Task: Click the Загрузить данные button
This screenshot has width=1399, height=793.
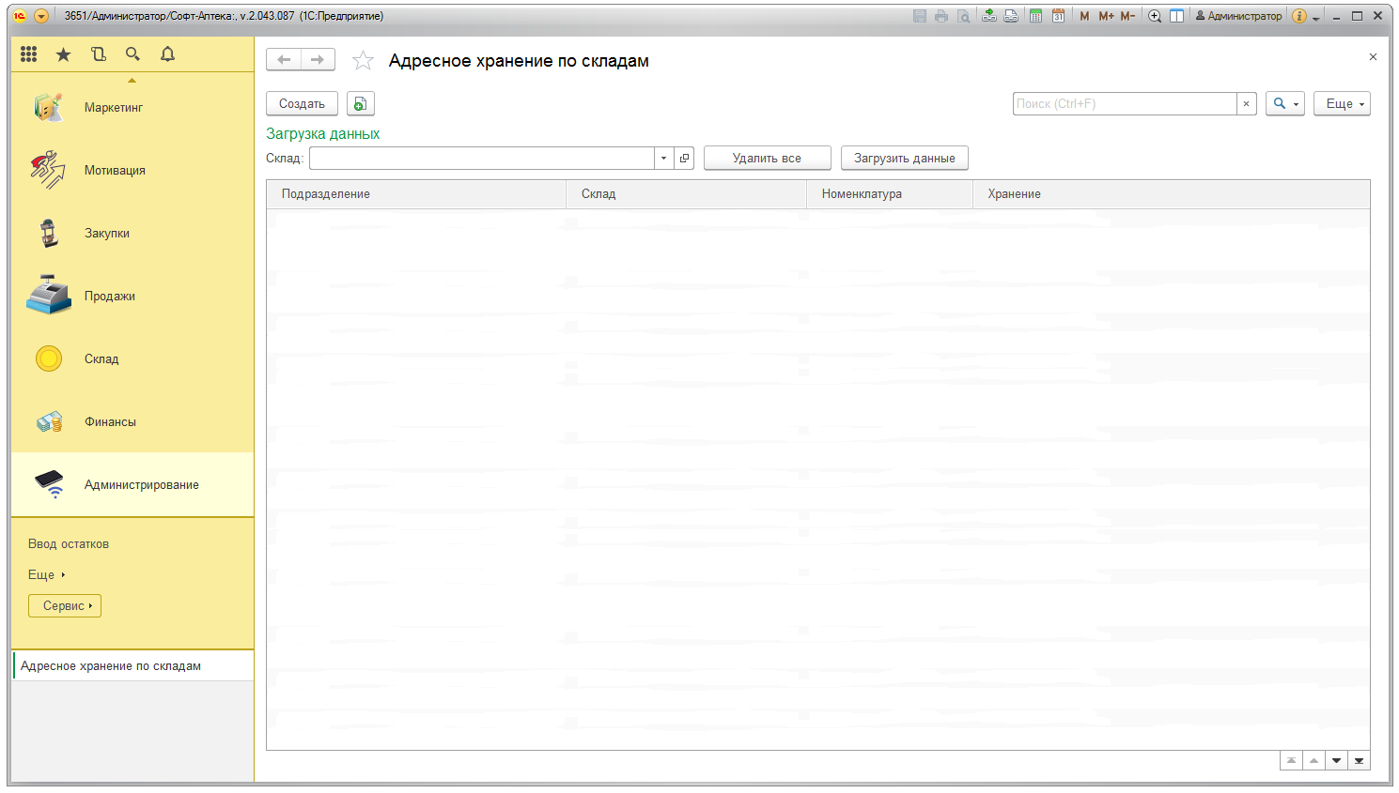Action: 904,159
